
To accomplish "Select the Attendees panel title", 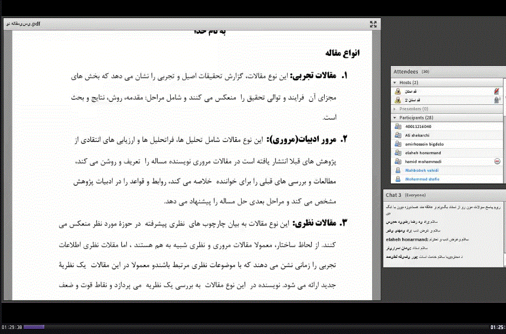I will pos(406,72).
